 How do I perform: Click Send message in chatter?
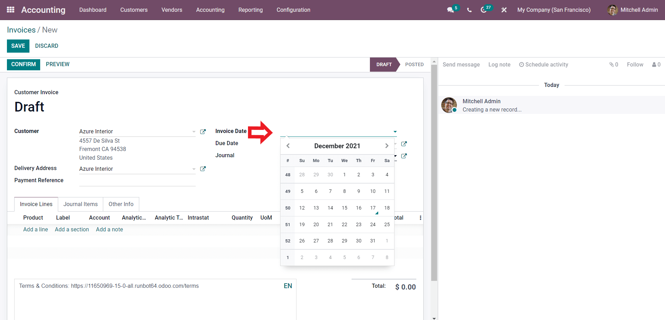[461, 64]
